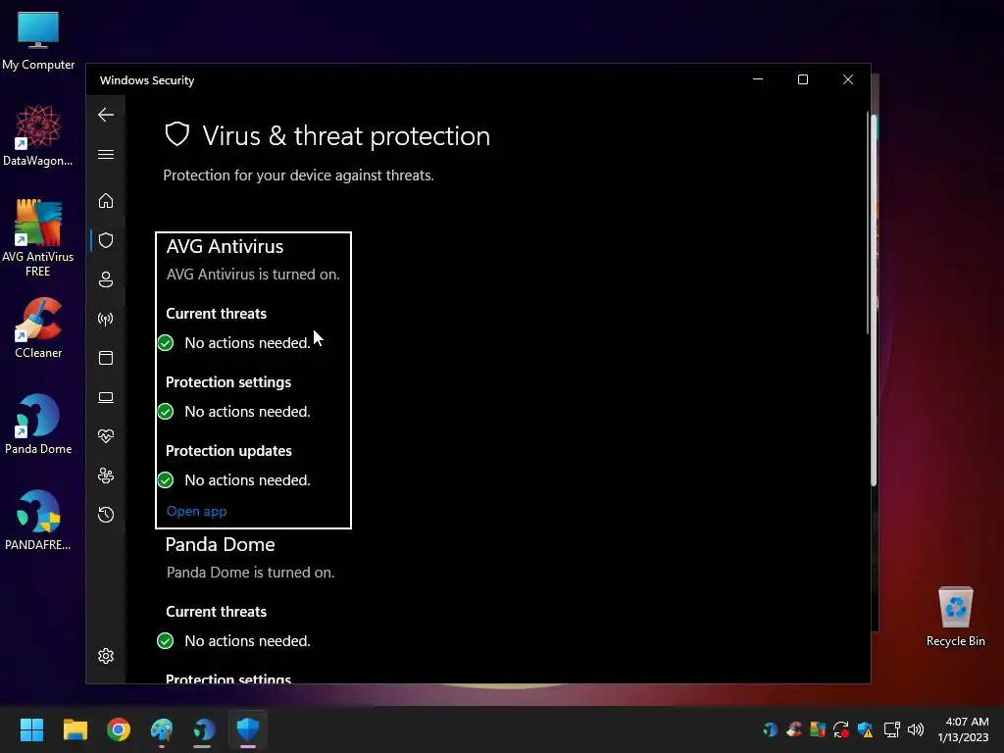This screenshot has width=1004, height=753.
Task: Open Protection history clock icon
Action: [x=106, y=515]
